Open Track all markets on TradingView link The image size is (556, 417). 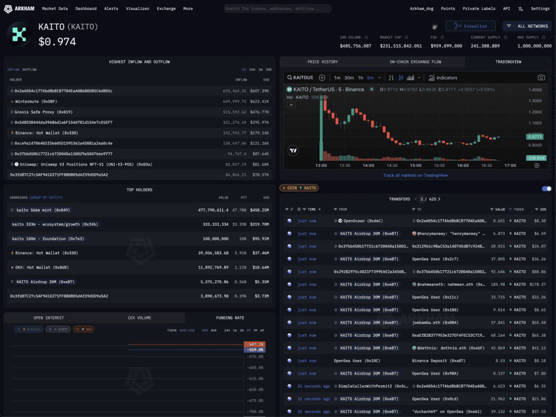point(415,175)
